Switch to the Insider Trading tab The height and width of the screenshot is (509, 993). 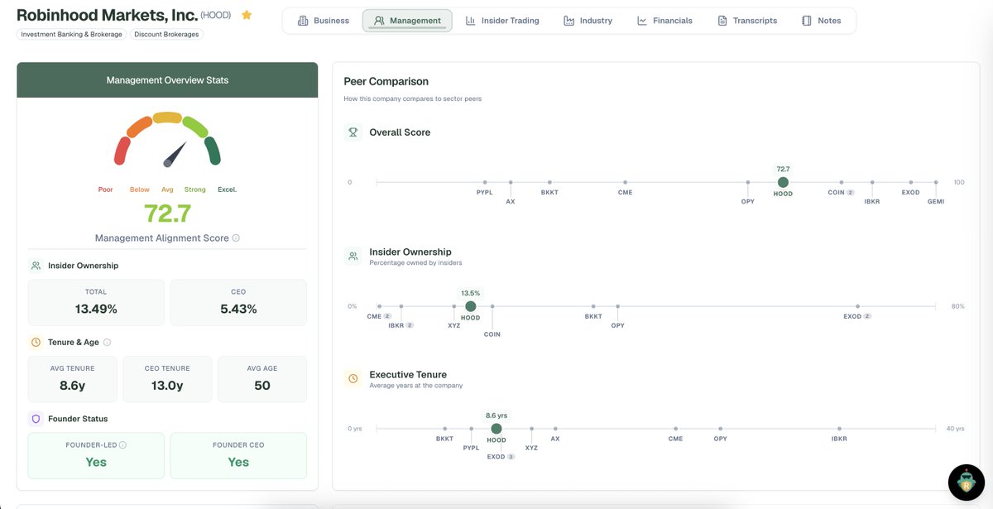[502, 21]
